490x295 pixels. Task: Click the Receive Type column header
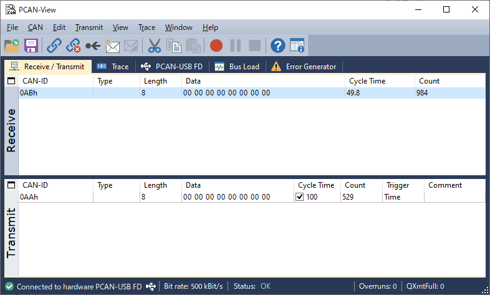(117, 81)
